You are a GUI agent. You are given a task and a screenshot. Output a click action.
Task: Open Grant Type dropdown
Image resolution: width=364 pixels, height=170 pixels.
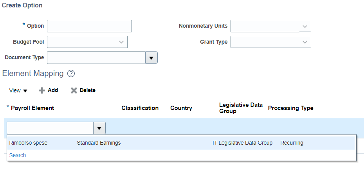point(271,42)
